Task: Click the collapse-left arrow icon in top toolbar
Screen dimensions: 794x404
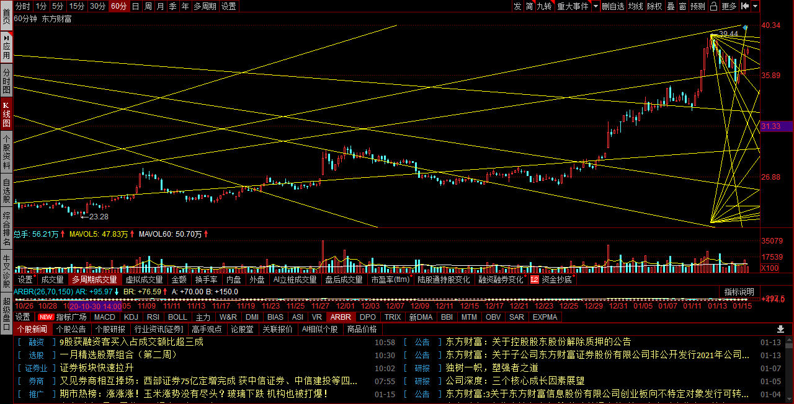Action: 744,6
